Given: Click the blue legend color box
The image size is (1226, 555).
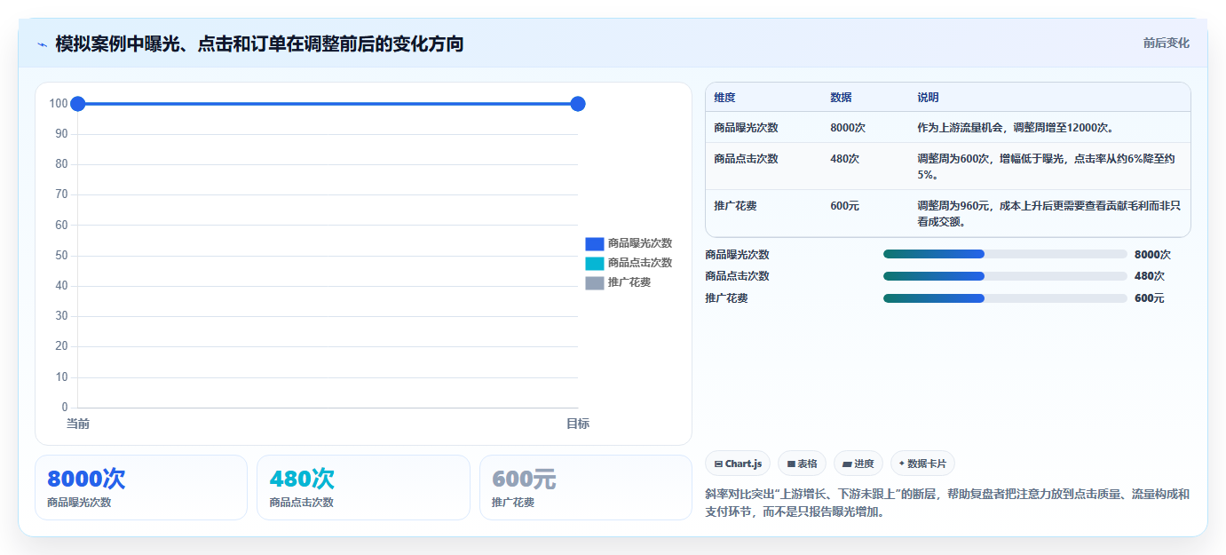Looking at the screenshot, I should point(595,243).
